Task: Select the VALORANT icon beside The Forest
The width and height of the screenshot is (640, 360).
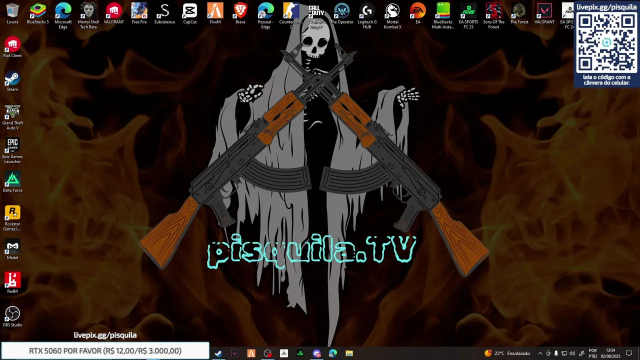Action: point(544,13)
